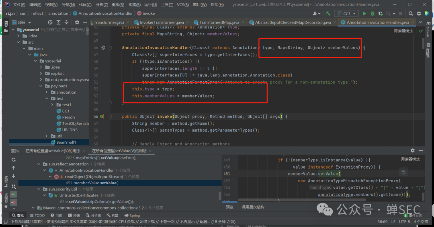The width and height of the screenshot is (434, 227).
Task: Build the project with the hammer icon
Action: [x=328, y=14]
